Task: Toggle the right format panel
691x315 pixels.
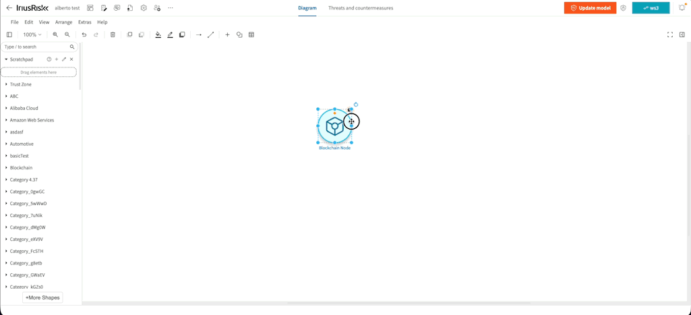Action: (x=682, y=34)
